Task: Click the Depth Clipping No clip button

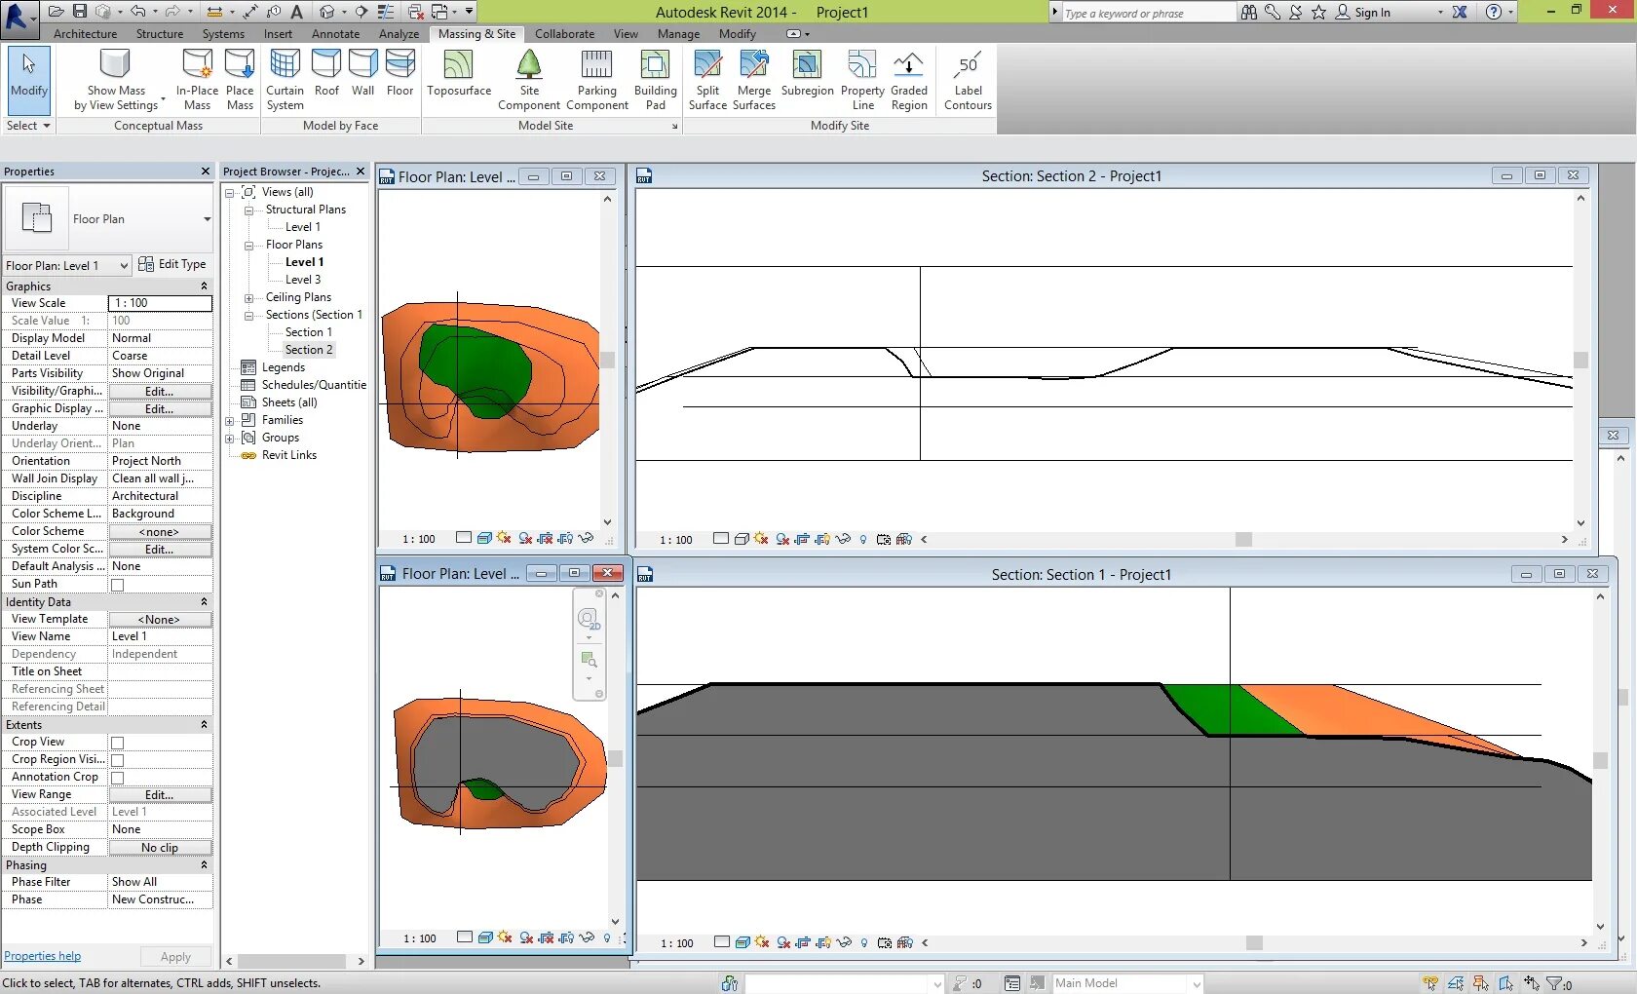Action: 160,848
